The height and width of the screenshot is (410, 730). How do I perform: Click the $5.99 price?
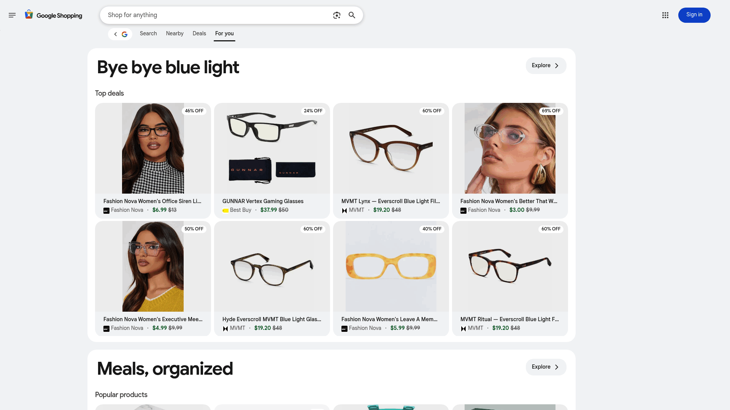(x=398, y=328)
